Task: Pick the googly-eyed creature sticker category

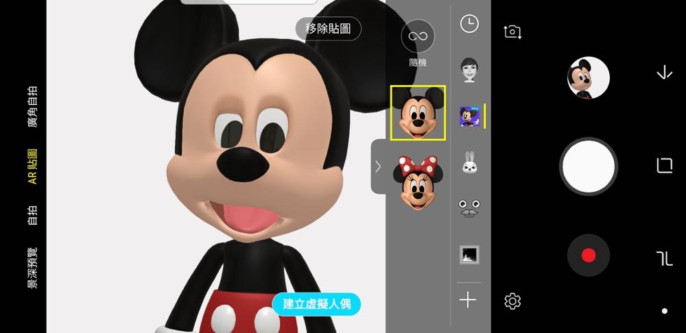Action: 469,208
